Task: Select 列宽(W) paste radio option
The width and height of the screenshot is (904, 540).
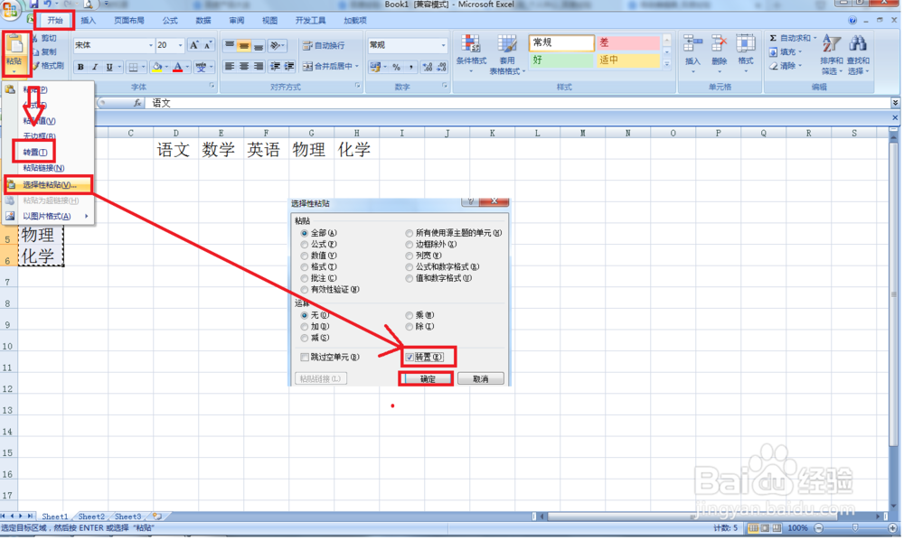Action: 410,256
